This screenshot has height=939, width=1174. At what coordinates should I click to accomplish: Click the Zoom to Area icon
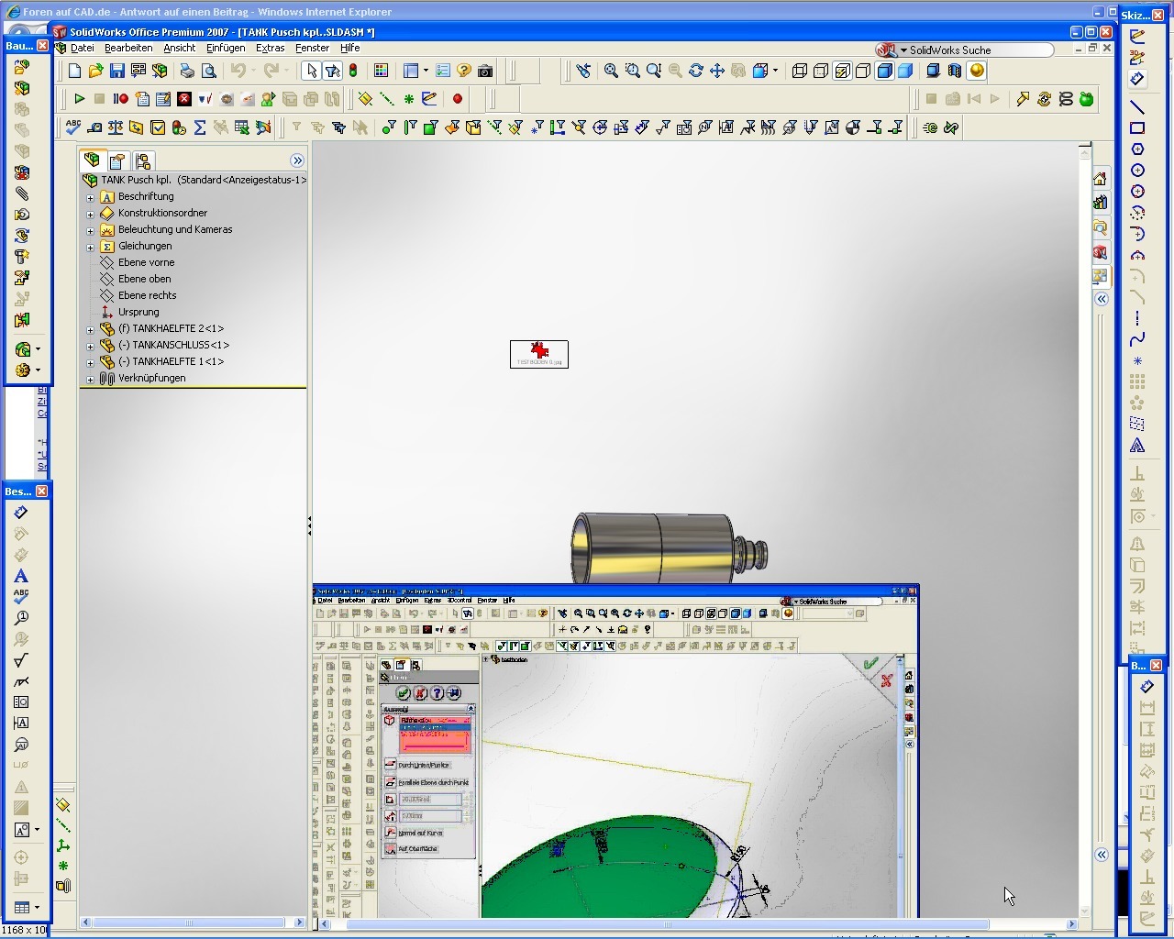click(x=632, y=71)
